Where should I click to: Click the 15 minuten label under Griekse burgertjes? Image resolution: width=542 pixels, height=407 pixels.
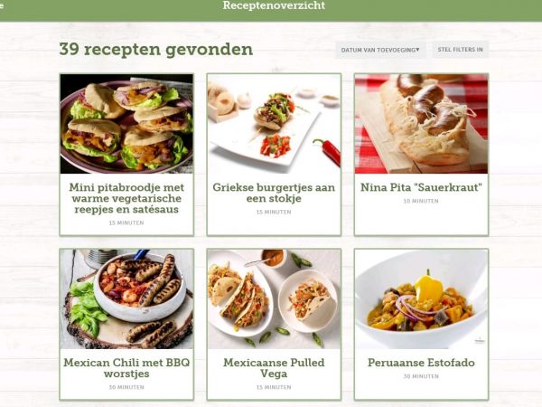click(x=274, y=213)
